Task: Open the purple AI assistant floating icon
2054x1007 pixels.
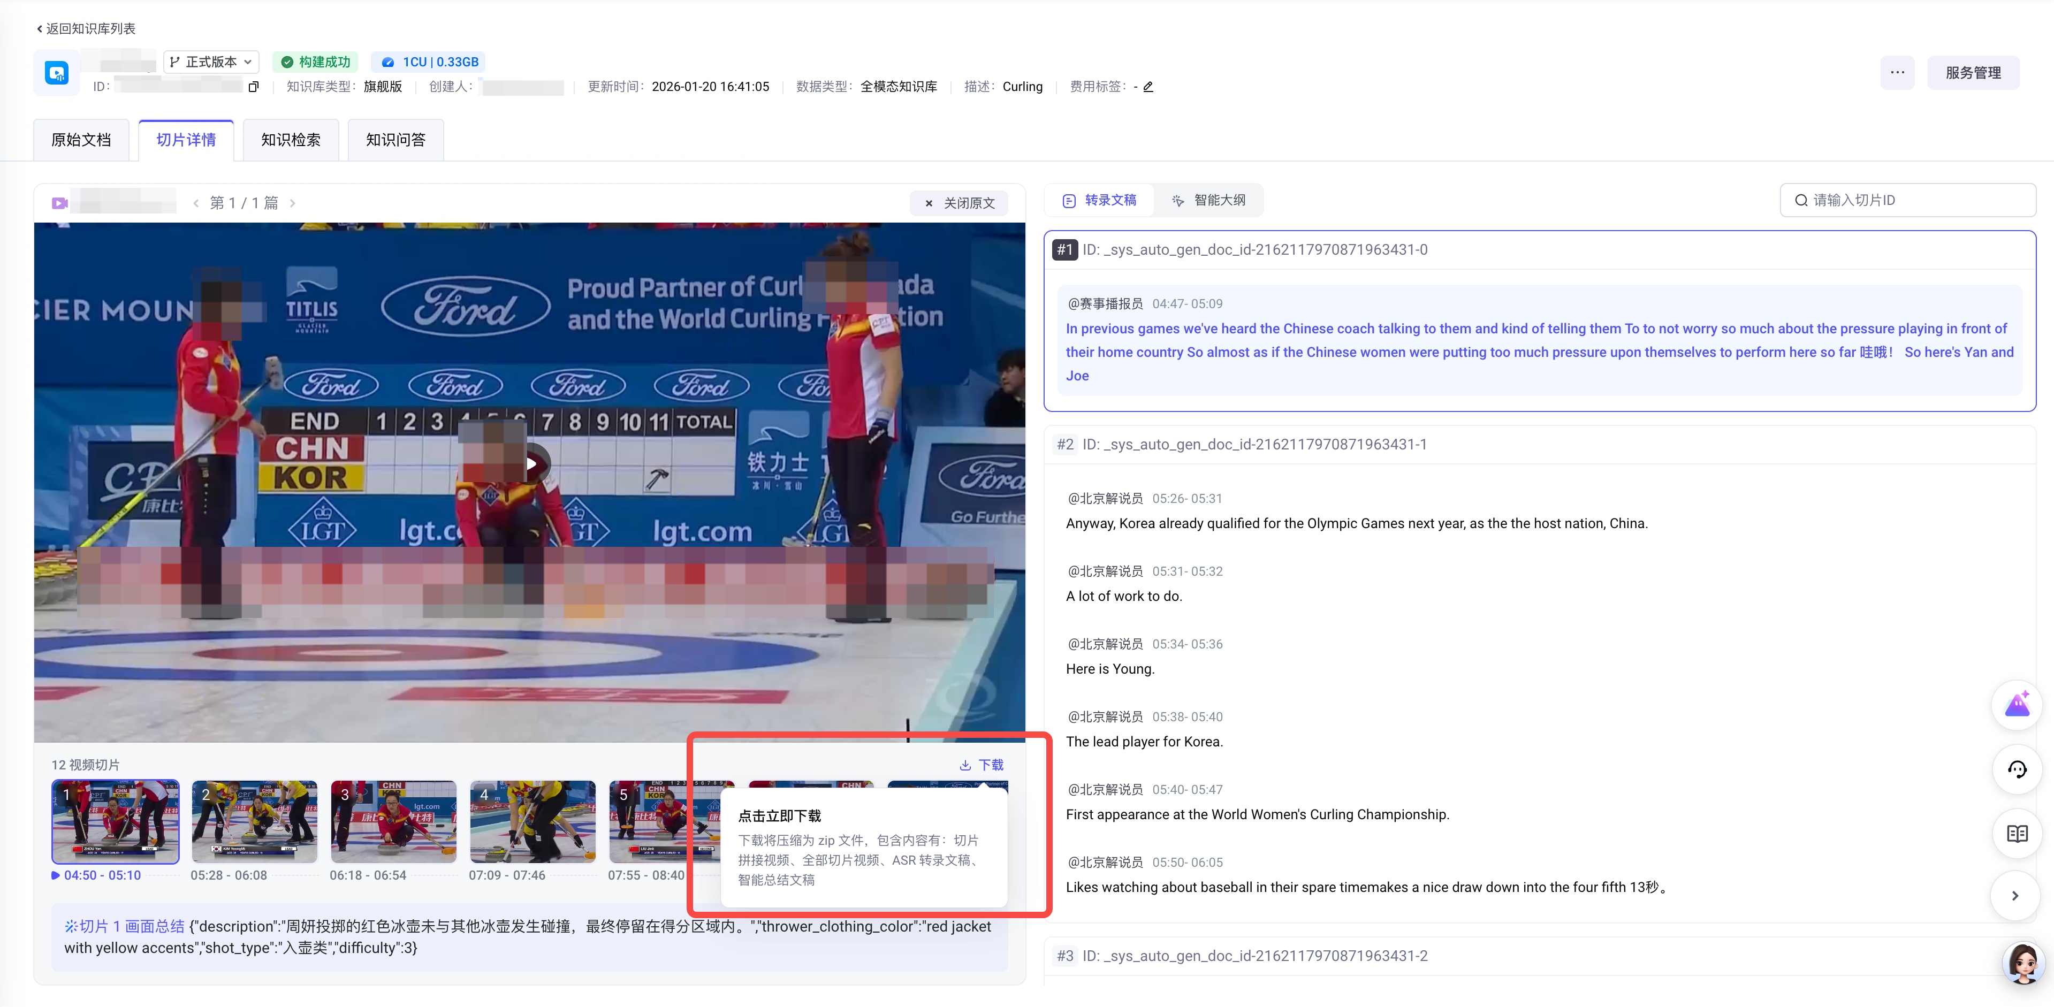Action: click(2017, 705)
